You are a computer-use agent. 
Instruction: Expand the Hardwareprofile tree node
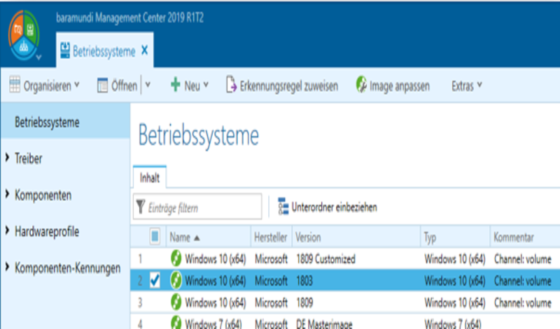click(7, 230)
